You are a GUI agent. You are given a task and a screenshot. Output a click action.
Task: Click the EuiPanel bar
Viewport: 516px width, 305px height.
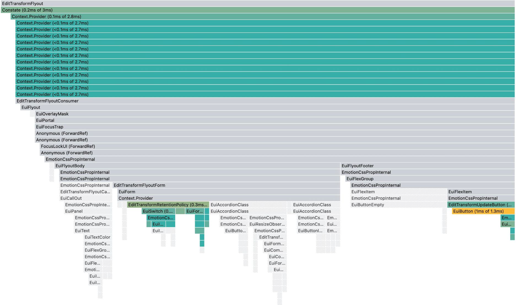coord(88,211)
